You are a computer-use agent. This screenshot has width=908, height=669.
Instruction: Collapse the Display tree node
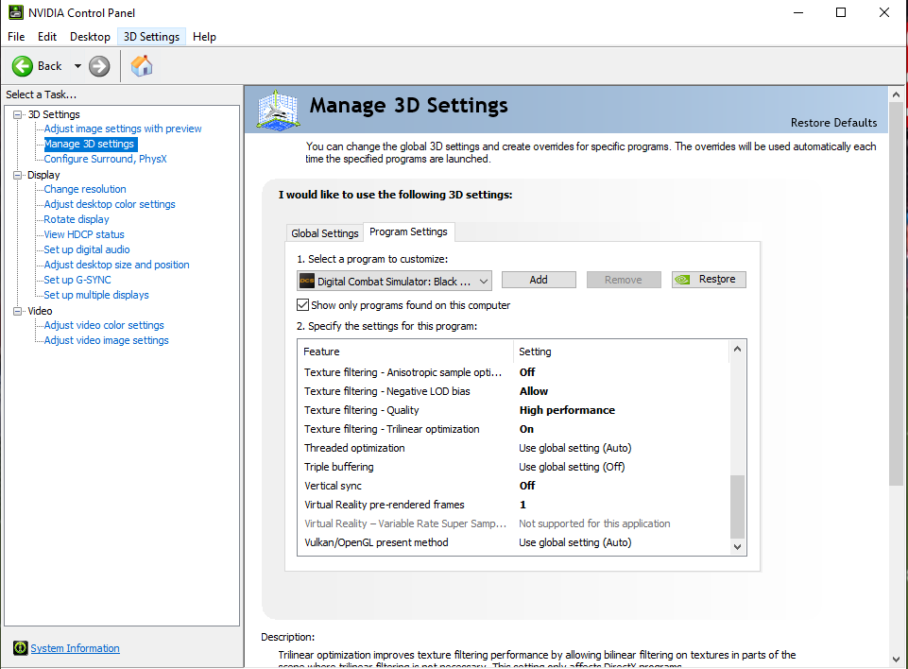tap(17, 175)
